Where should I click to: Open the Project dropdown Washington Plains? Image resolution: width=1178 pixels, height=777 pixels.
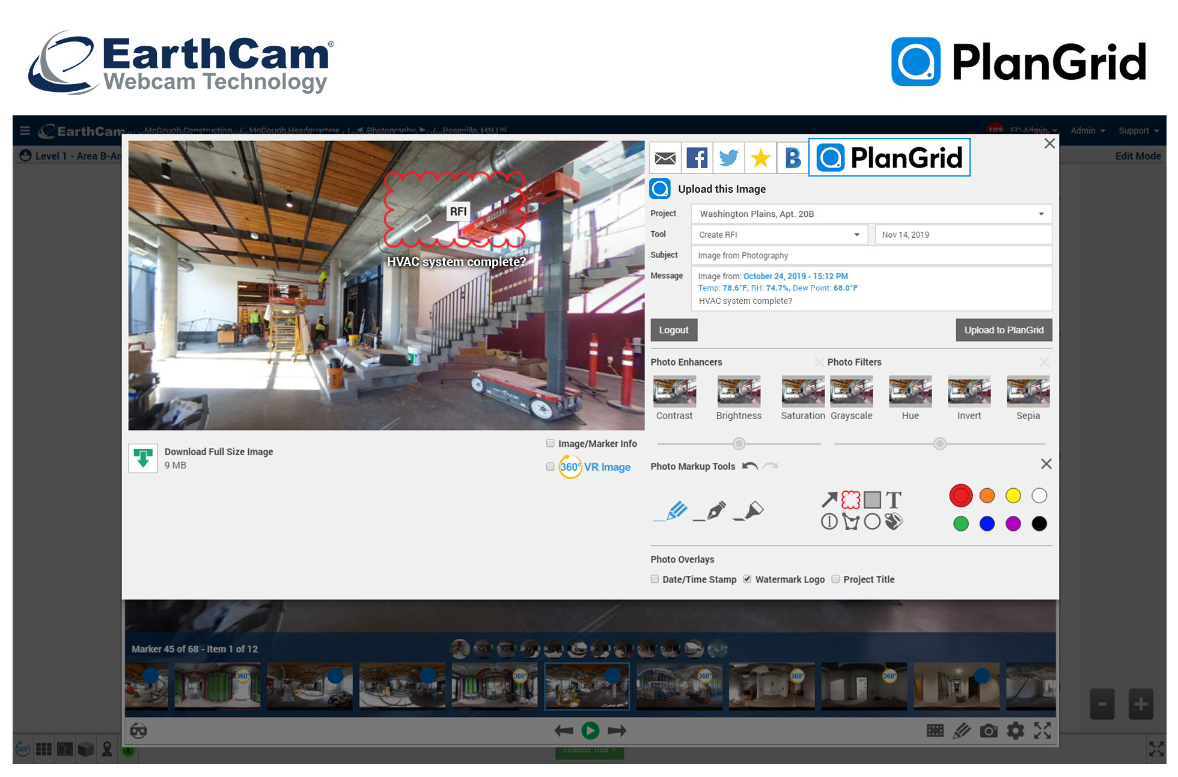tap(871, 214)
